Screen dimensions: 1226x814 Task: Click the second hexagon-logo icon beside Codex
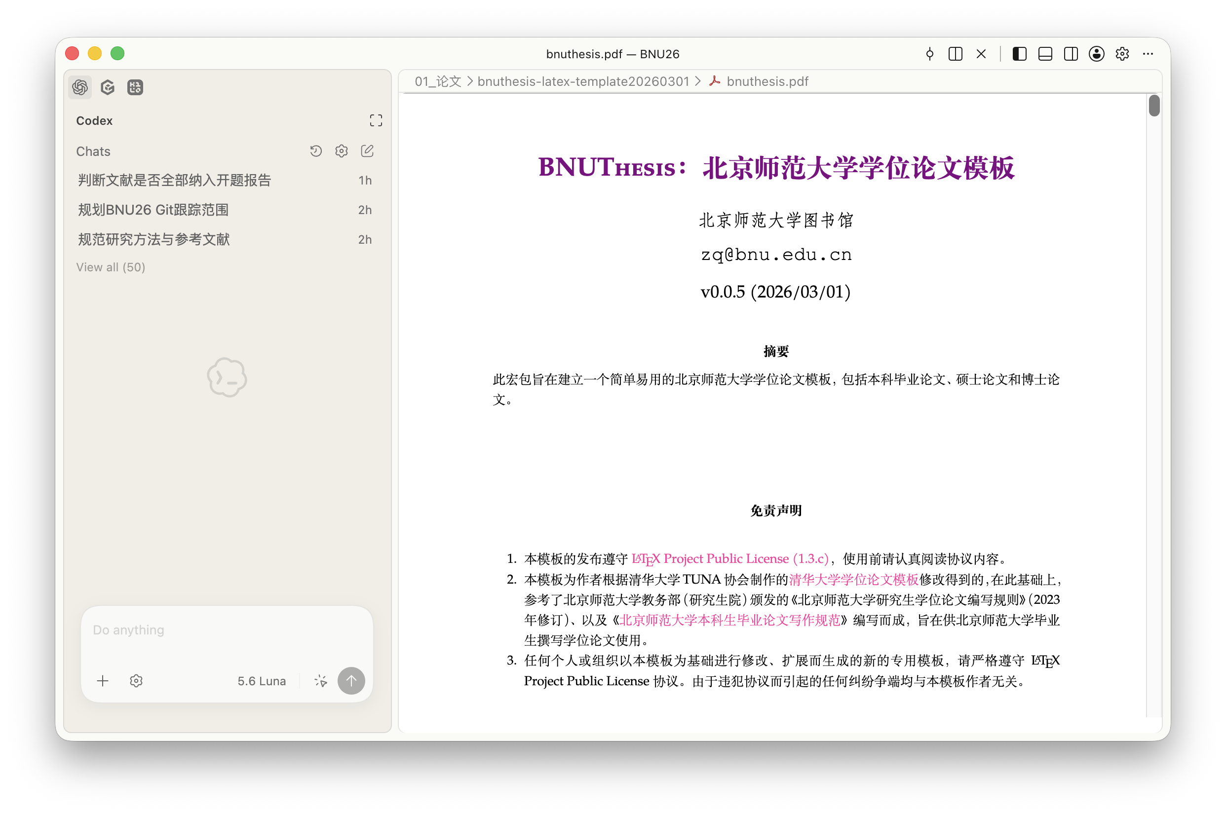[108, 87]
